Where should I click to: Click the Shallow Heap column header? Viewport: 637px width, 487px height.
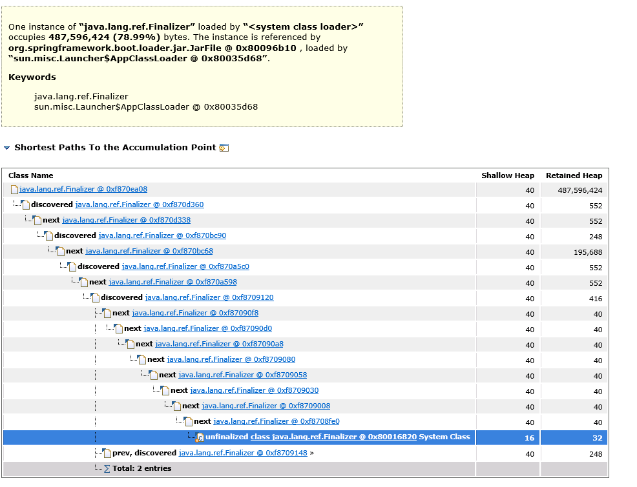508,175
